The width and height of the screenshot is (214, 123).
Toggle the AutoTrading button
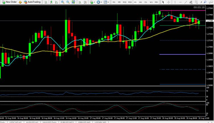(x=32, y=2)
